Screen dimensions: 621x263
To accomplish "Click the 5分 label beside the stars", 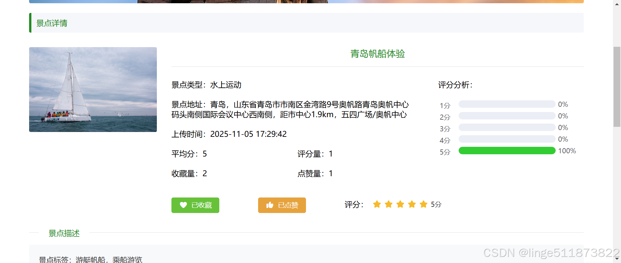I will [x=436, y=204].
